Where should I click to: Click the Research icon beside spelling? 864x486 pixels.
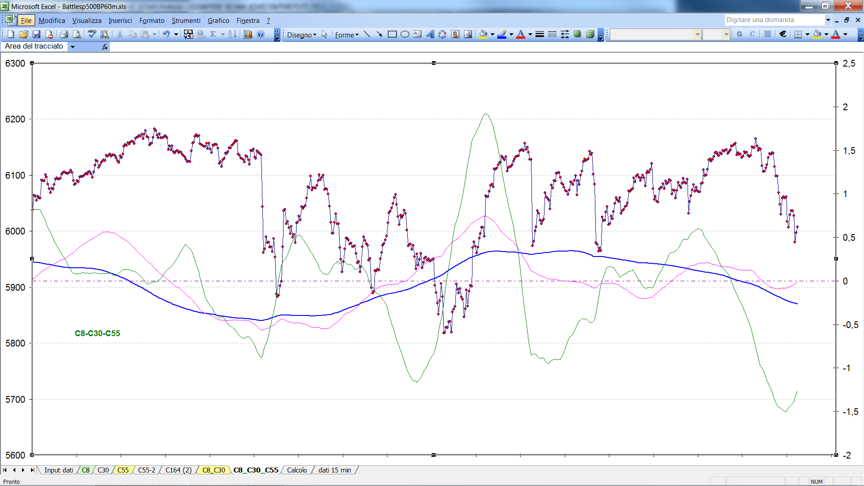tap(105, 34)
